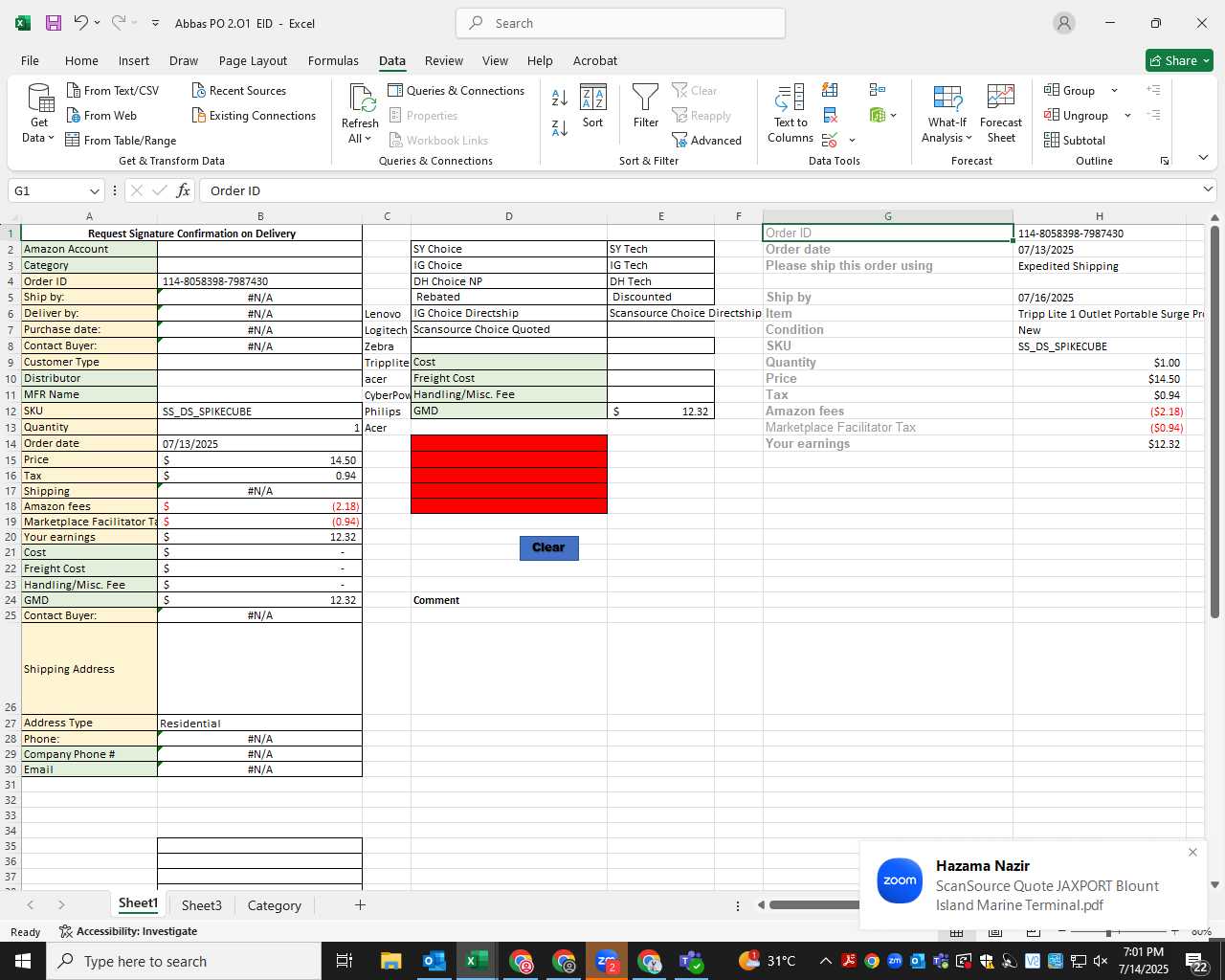The width and height of the screenshot is (1225, 980).
Task: Click Remove Duplicates icon
Action: (x=830, y=116)
